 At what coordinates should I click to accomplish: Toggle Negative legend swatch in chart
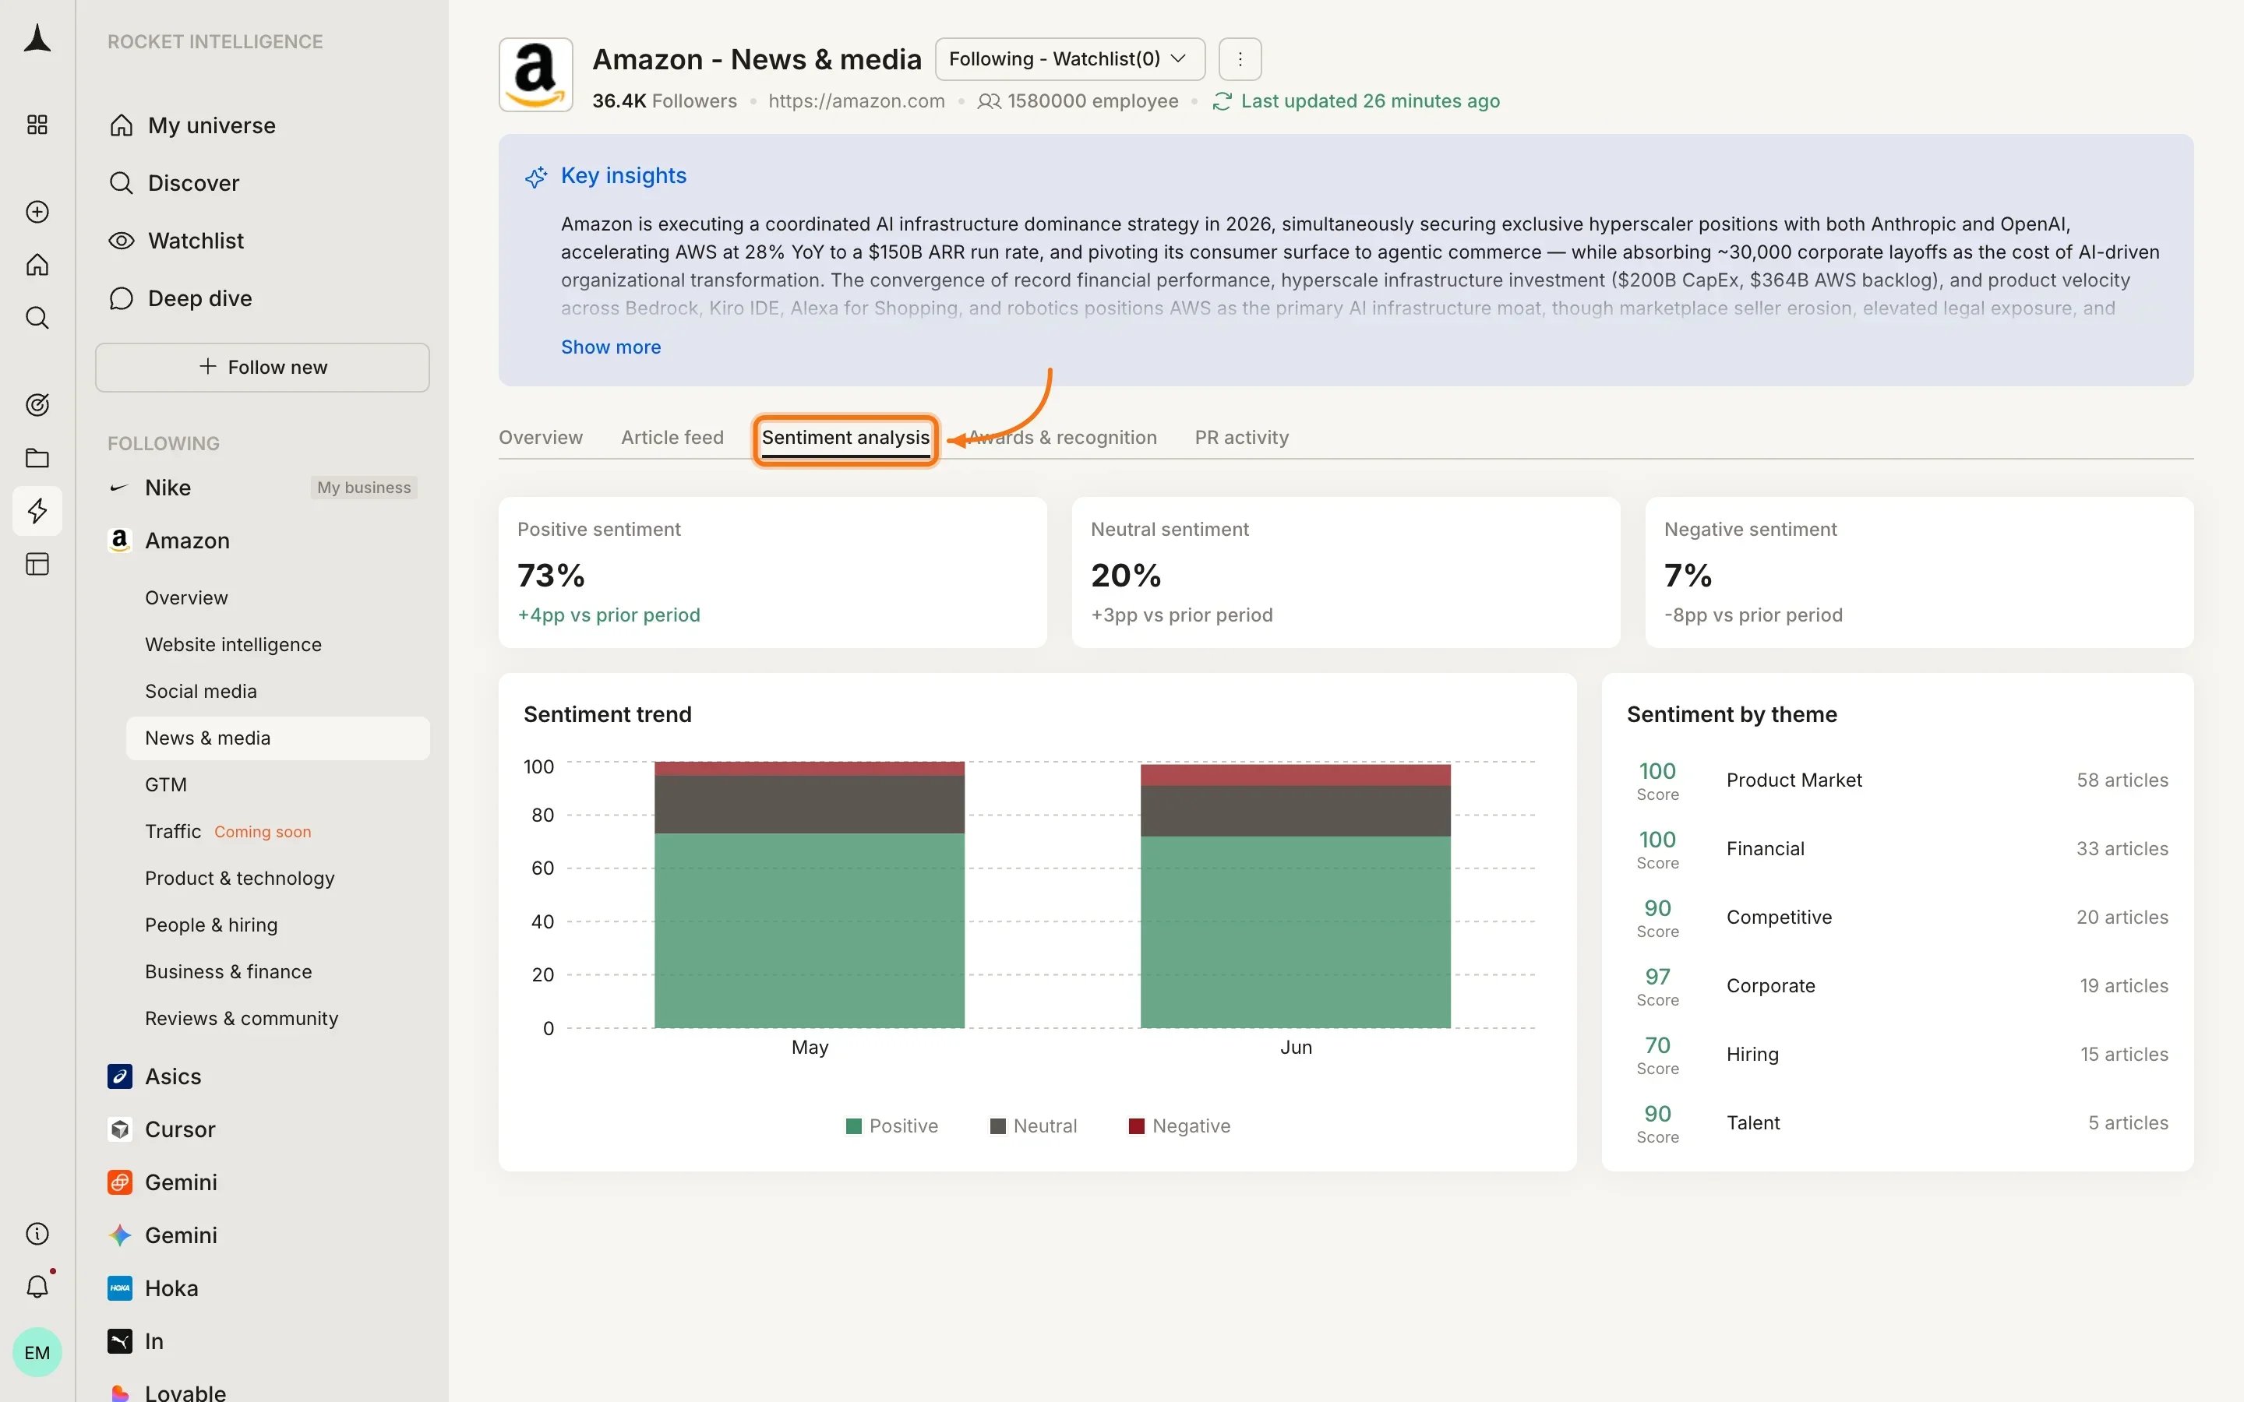(x=1136, y=1125)
